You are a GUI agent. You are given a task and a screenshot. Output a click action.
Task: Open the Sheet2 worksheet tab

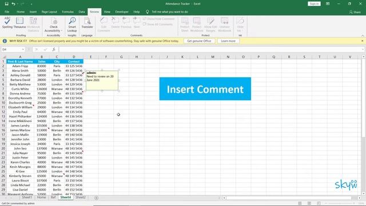coord(81,197)
